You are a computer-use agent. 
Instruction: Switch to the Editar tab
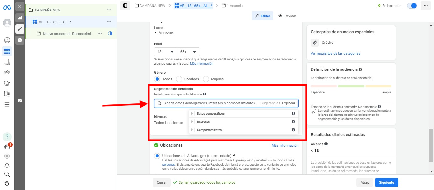[x=262, y=16]
